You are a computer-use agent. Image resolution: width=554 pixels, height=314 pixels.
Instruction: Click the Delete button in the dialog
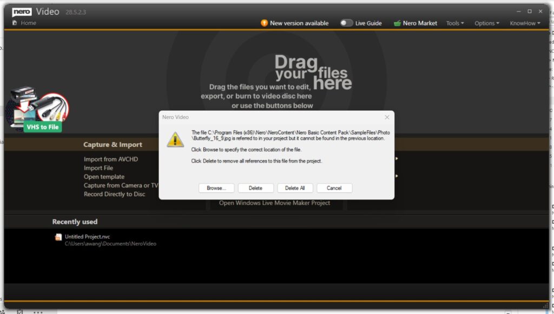[x=255, y=188]
